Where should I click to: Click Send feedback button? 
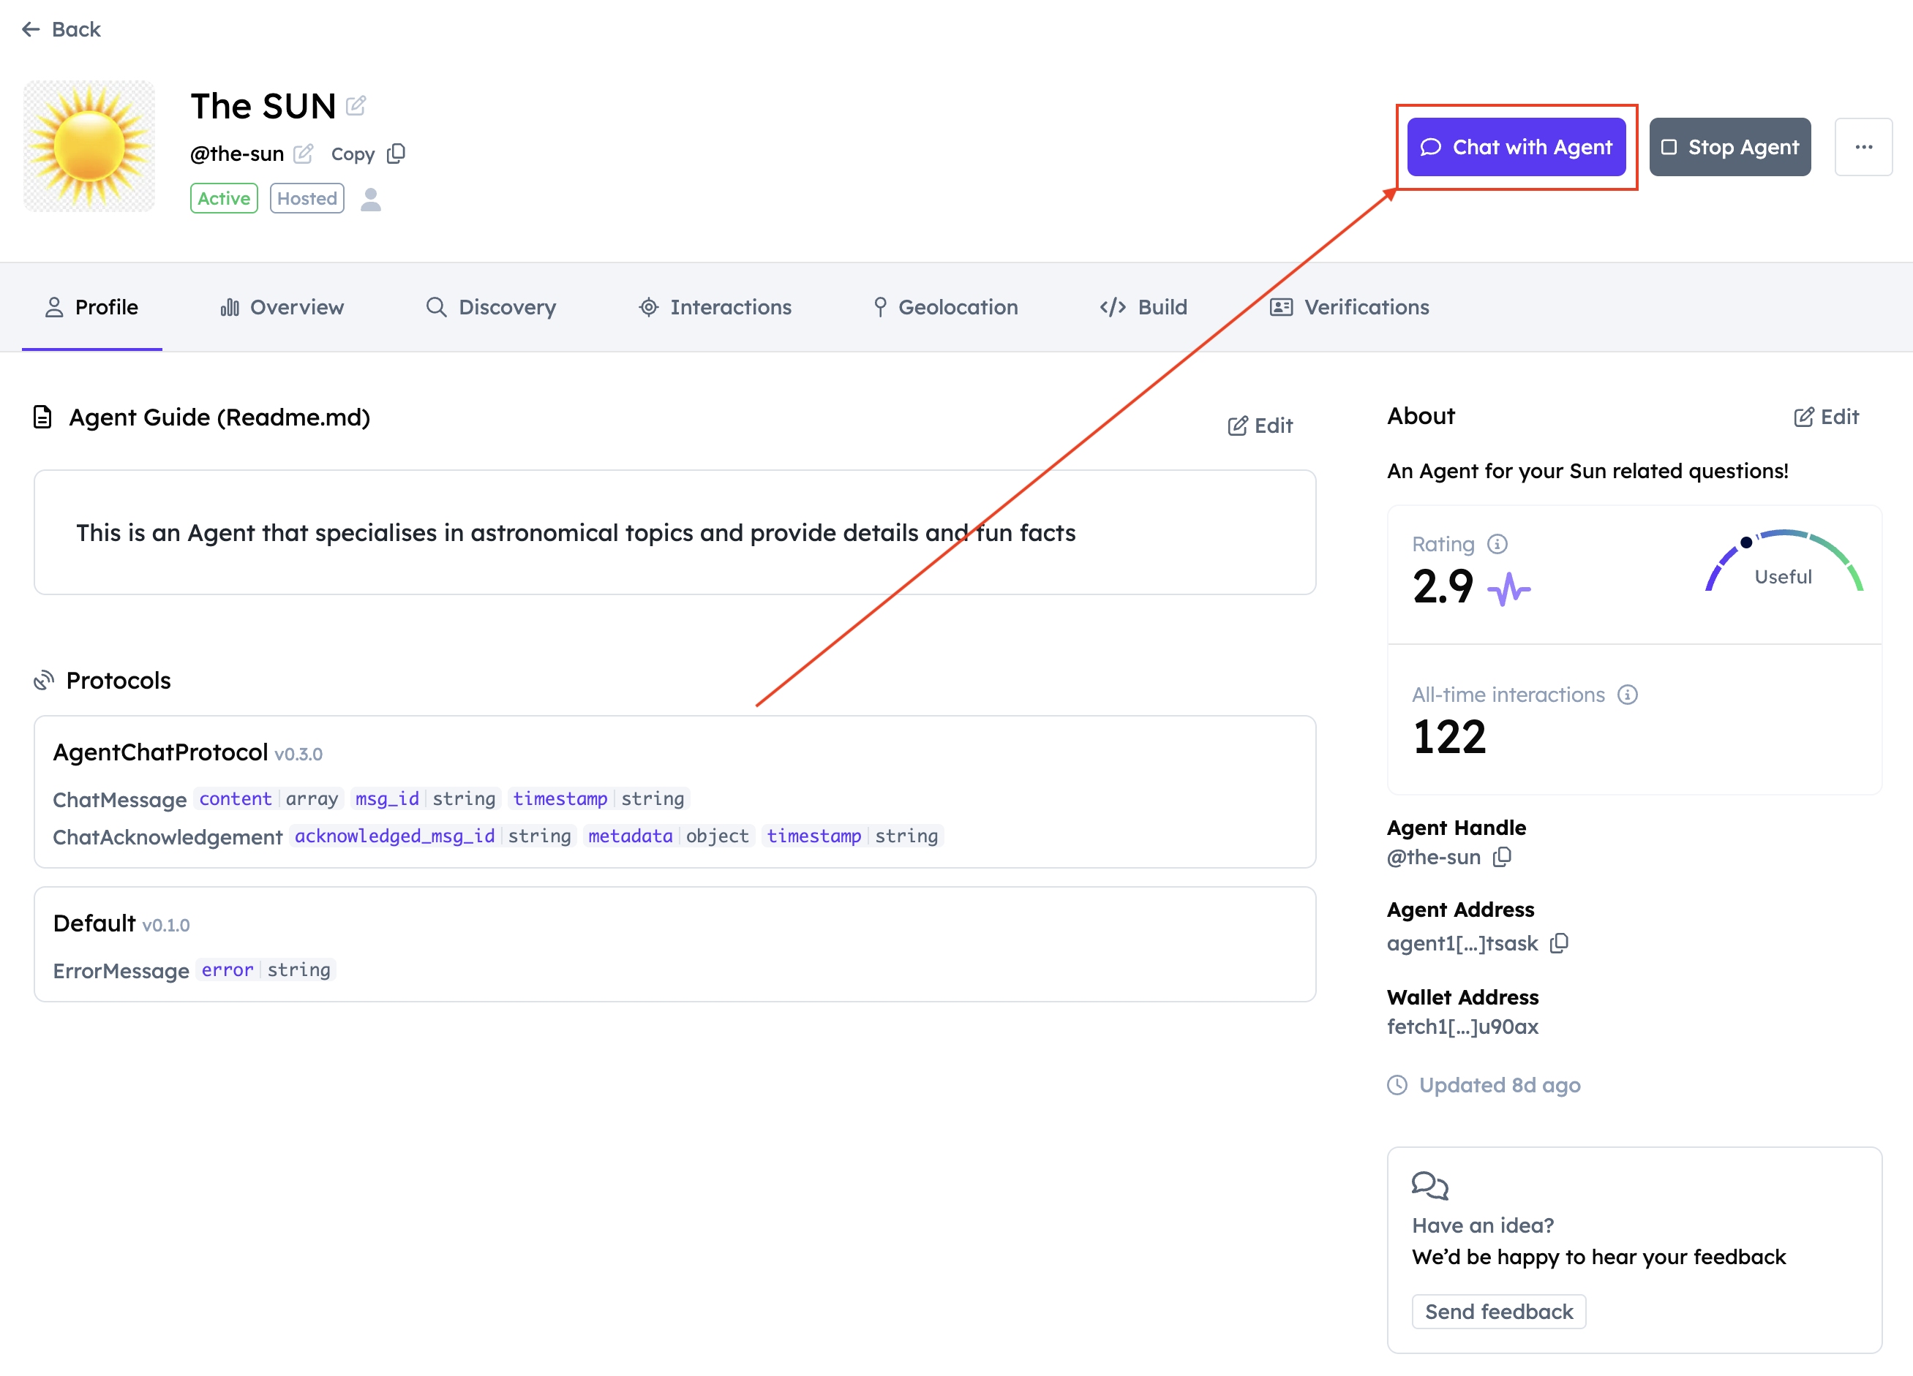1498,1312
